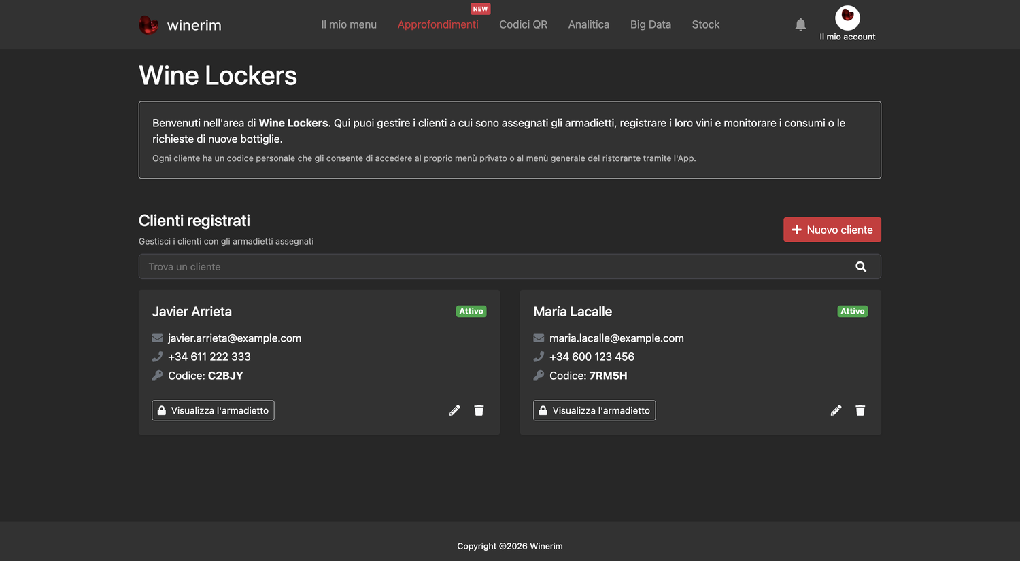
Task: Open Codici QR page
Action: (x=523, y=24)
